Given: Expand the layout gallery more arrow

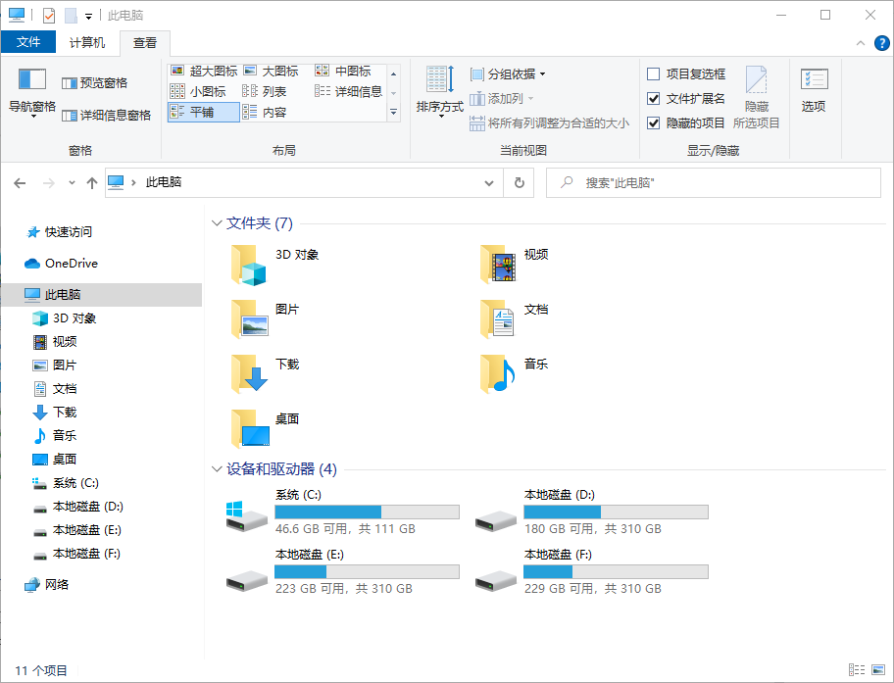Looking at the screenshot, I should point(393,113).
